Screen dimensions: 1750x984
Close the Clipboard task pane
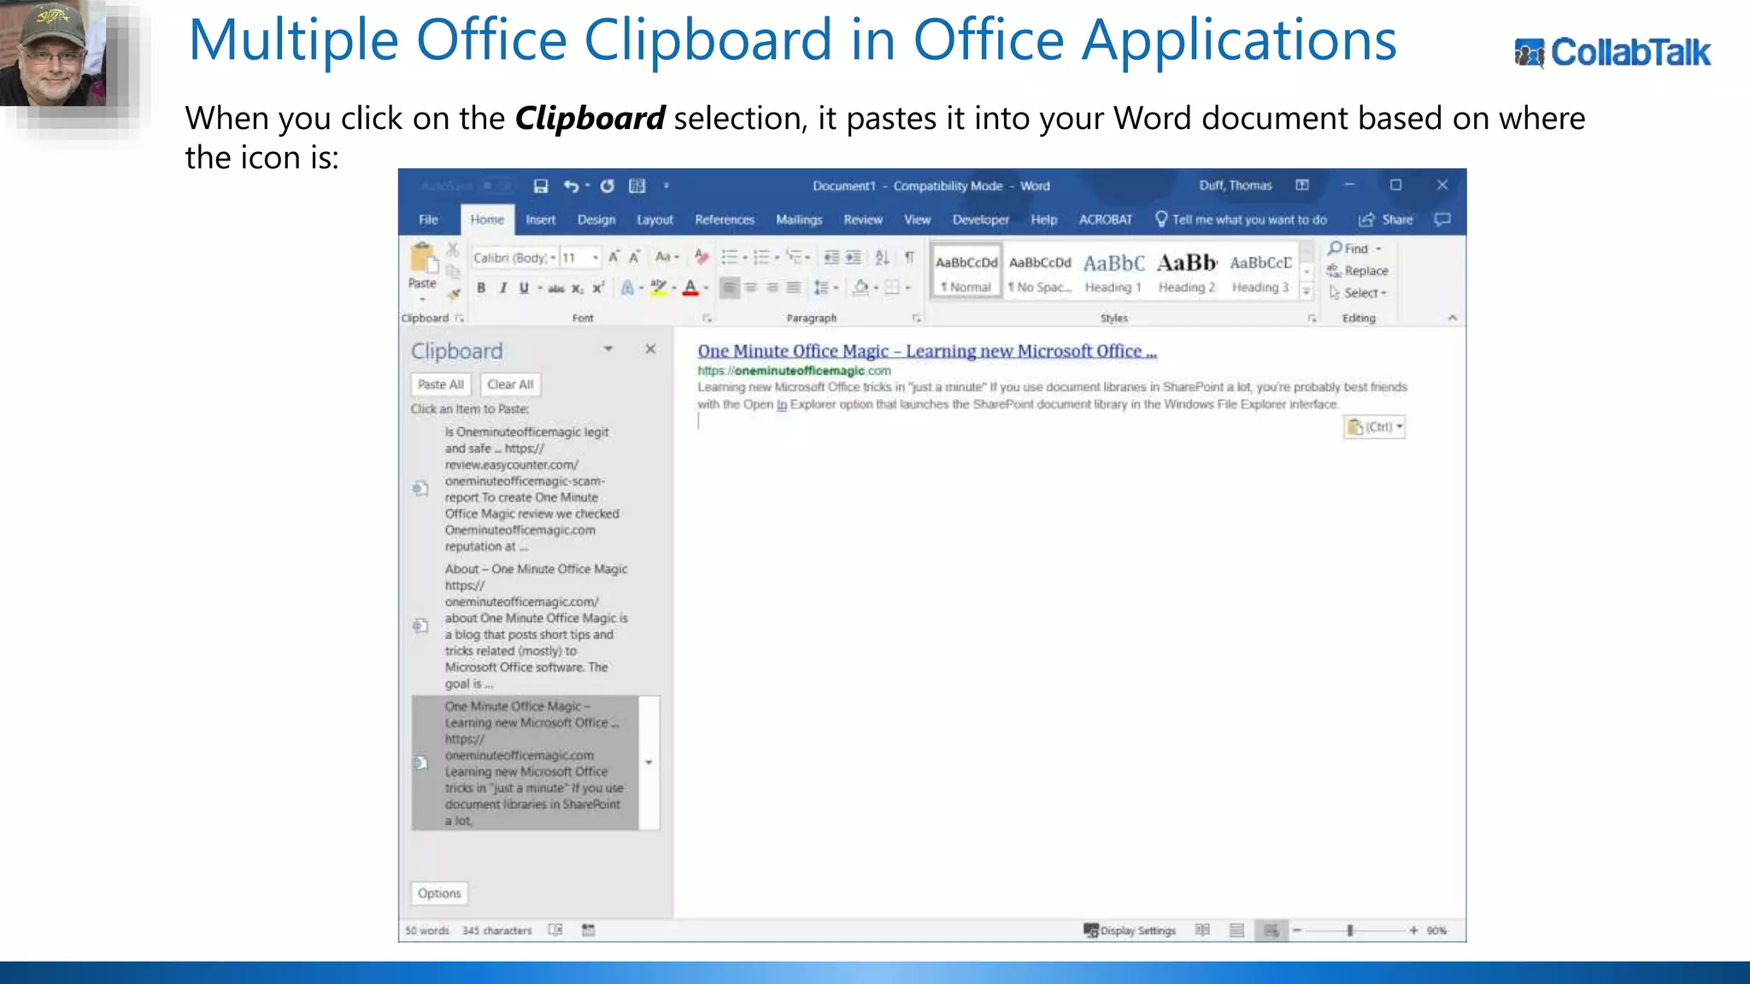(x=650, y=348)
